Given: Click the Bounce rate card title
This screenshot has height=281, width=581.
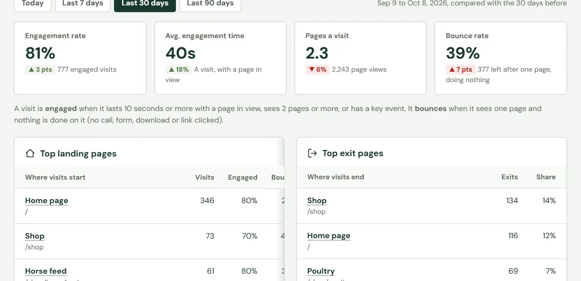Looking at the screenshot, I should click(x=467, y=36).
